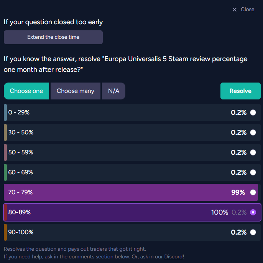This screenshot has height=263, width=263.
Task: Click the 0 - 29% answer label
Action: 19,112
